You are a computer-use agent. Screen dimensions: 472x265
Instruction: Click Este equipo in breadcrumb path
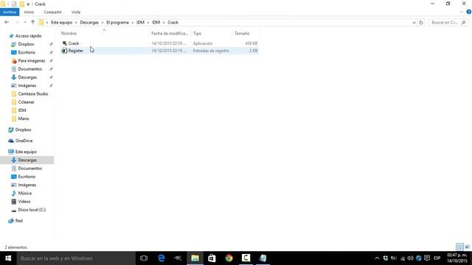(61, 22)
